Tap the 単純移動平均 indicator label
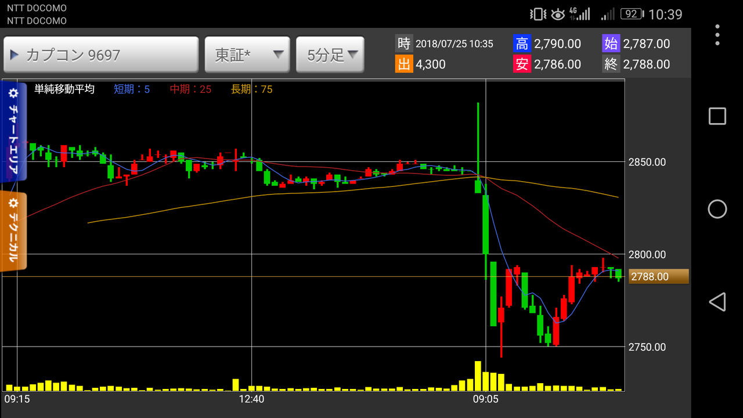743x418 pixels. (64, 89)
